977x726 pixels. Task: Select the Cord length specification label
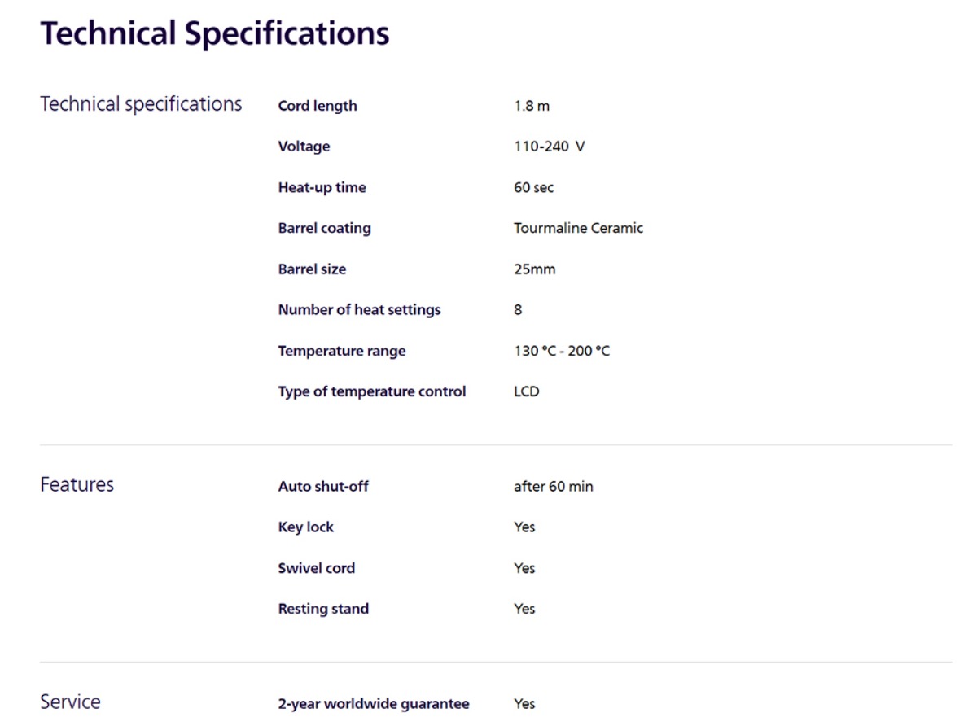(318, 106)
